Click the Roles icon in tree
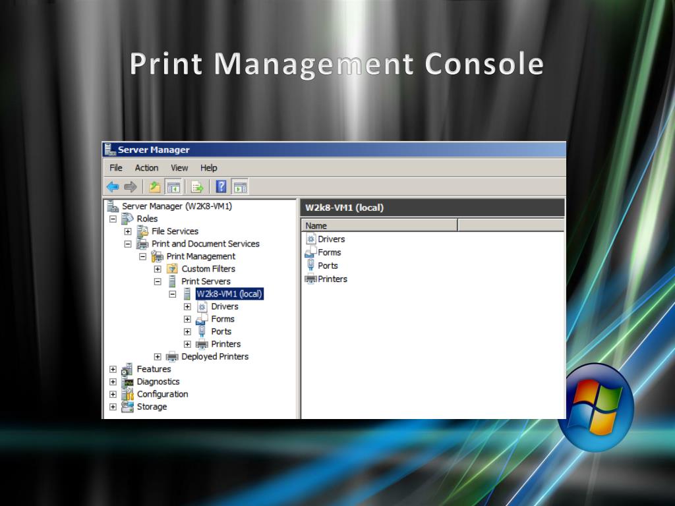 [x=127, y=219]
